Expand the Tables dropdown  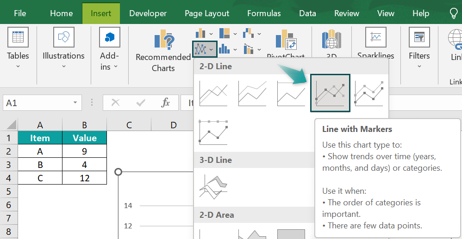click(18, 66)
